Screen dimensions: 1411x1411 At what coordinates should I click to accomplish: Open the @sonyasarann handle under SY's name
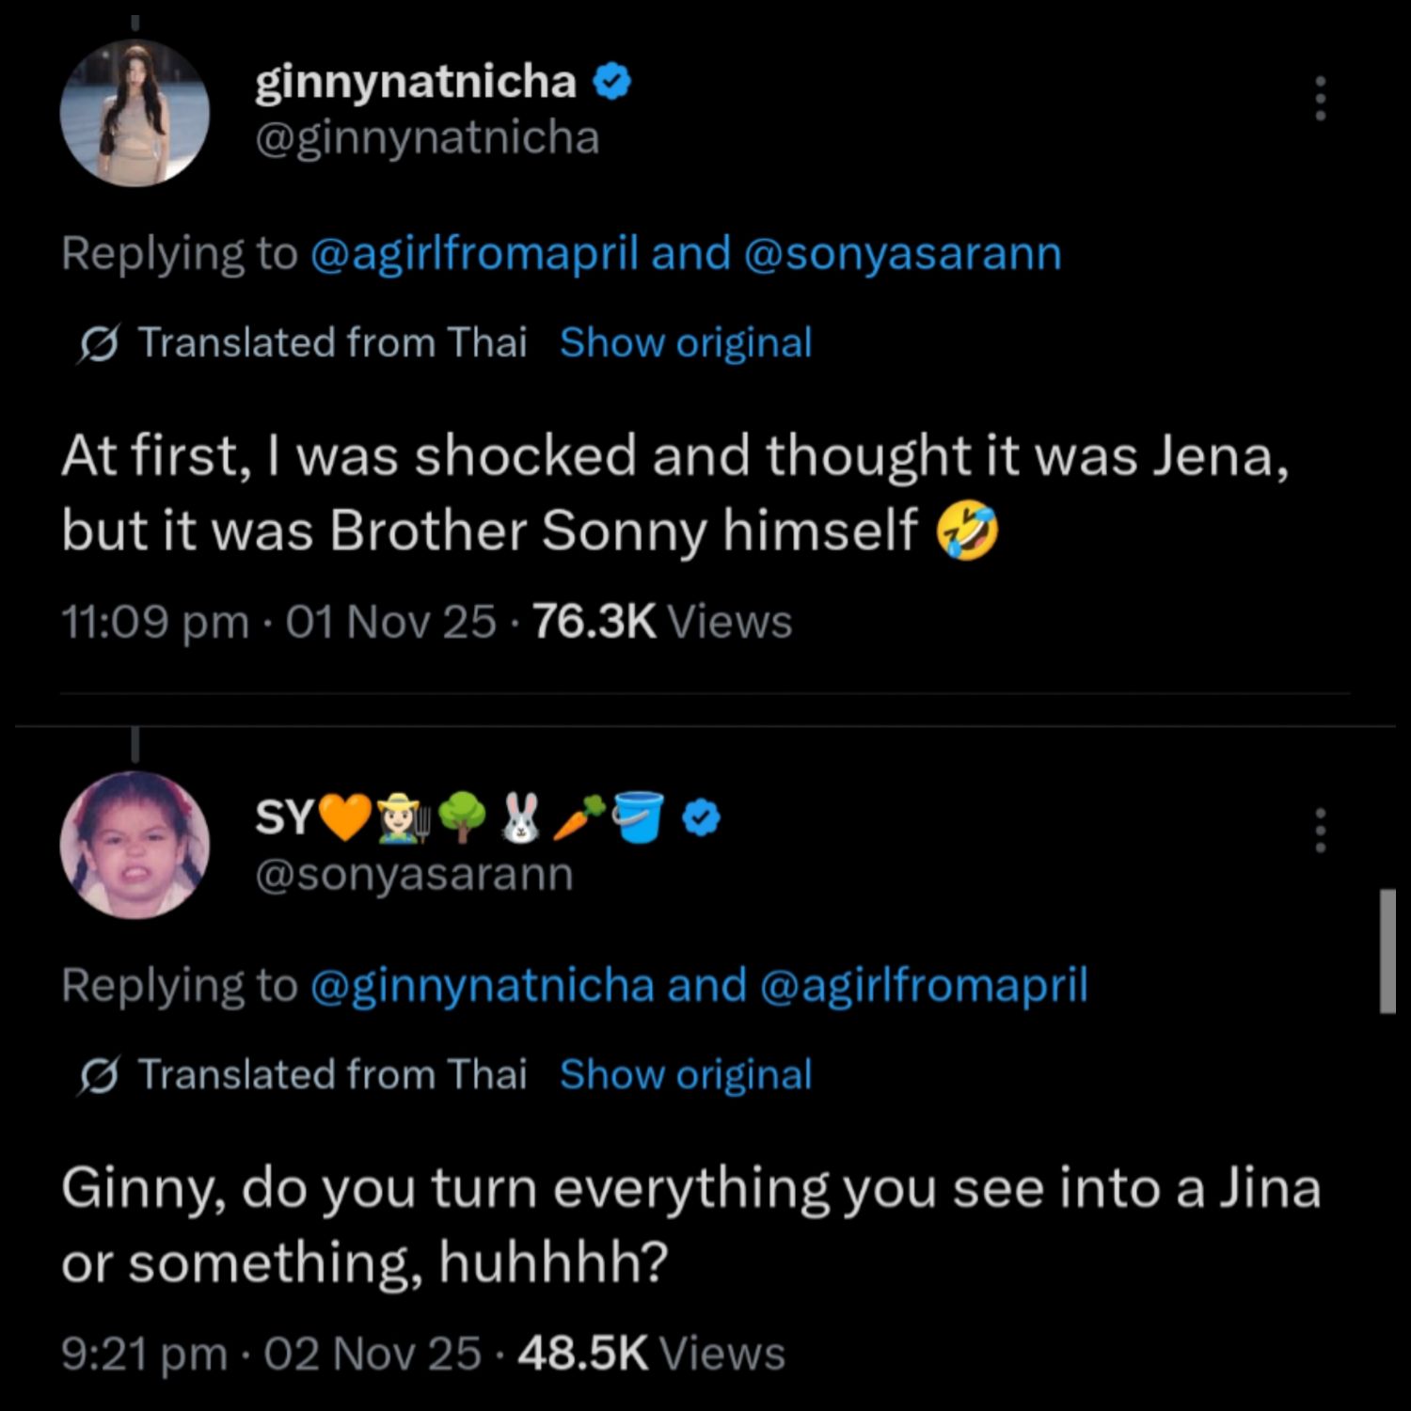pyautogui.click(x=414, y=875)
